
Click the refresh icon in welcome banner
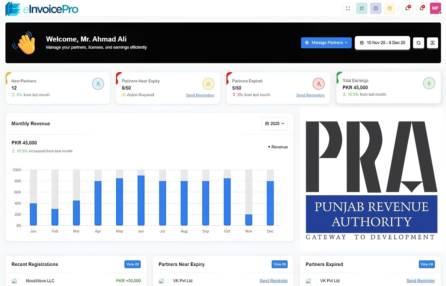(418, 43)
